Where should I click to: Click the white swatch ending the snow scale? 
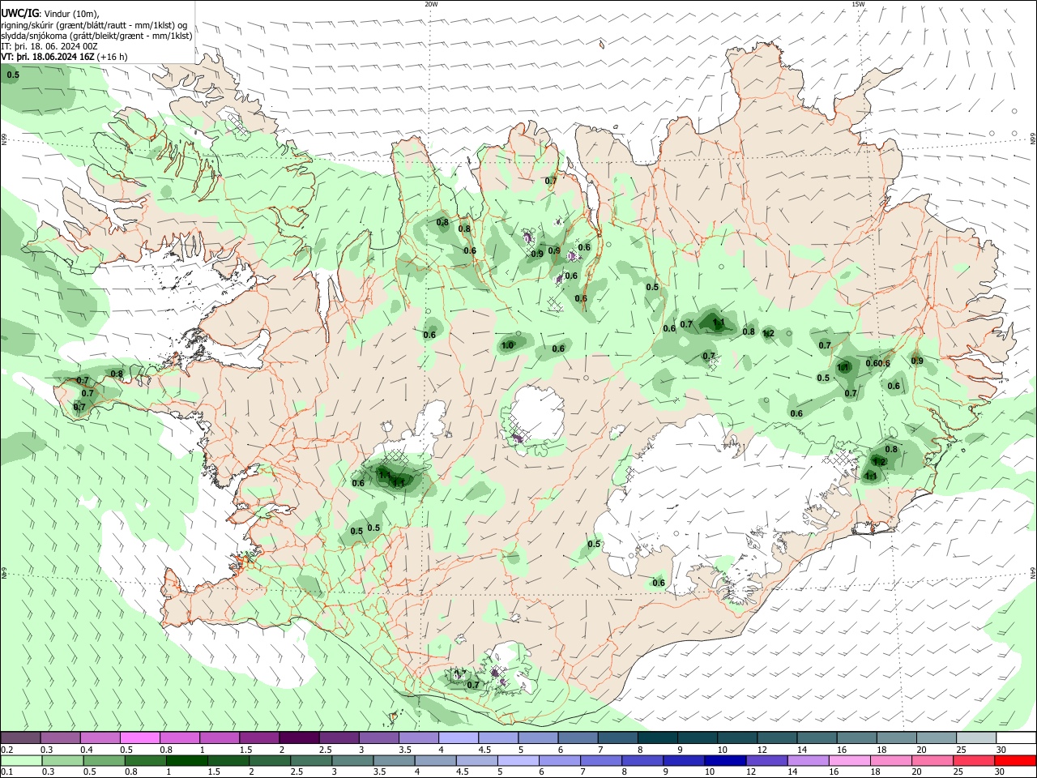(1016, 737)
